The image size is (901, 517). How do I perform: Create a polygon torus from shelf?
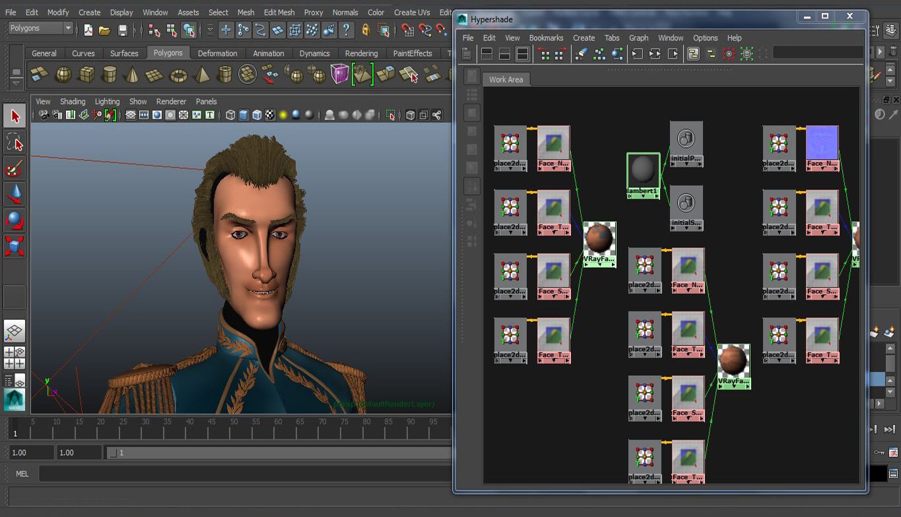coord(178,75)
